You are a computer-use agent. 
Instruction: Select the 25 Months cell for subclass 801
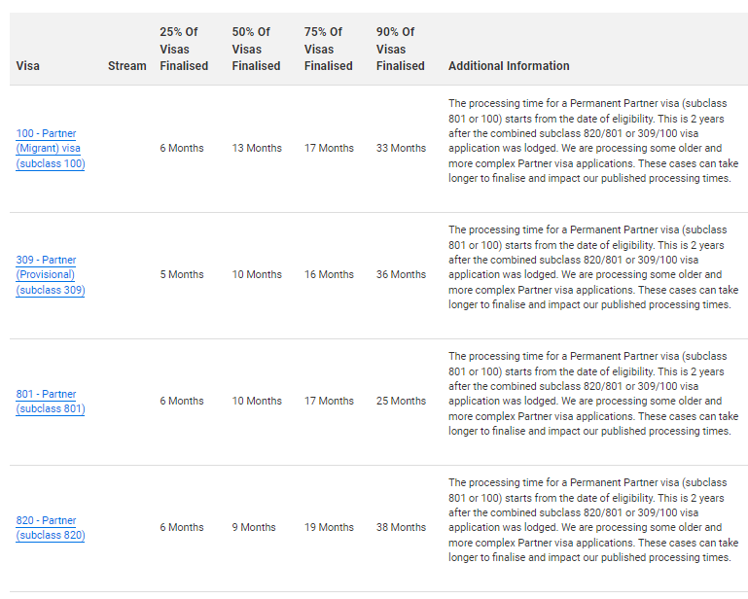pos(401,401)
